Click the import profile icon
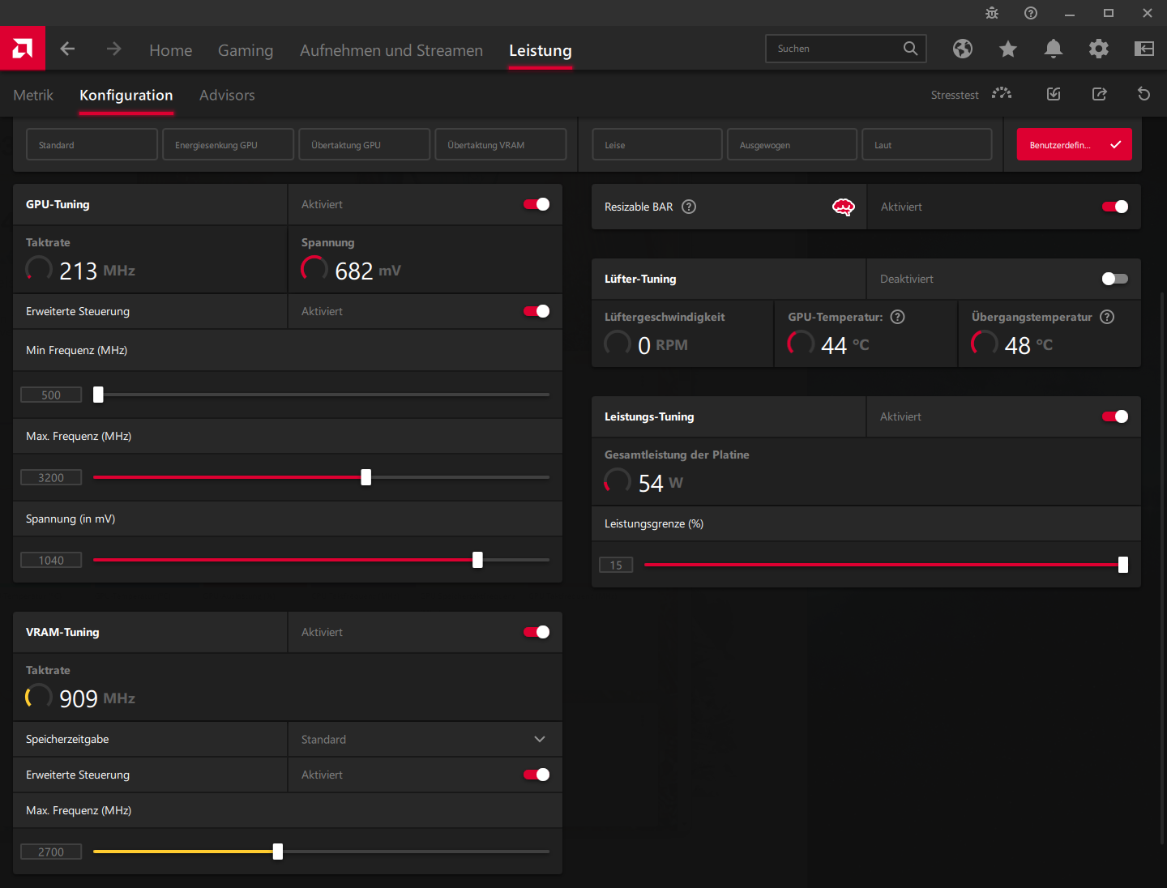Screen dimensions: 1167x888 coord(1054,94)
